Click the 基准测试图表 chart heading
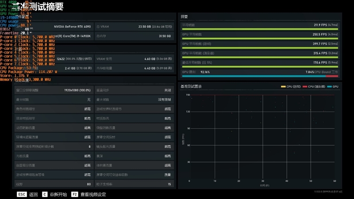The width and height of the screenshot is (354, 199). [x=191, y=86]
